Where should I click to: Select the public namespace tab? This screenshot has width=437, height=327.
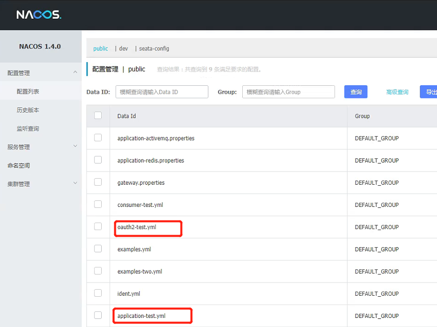coord(100,48)
